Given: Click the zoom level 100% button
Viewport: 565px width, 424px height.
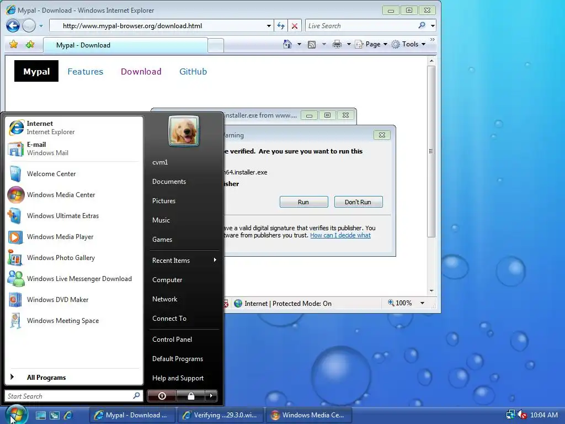Looking at the screenshot, I should point(399,303).
